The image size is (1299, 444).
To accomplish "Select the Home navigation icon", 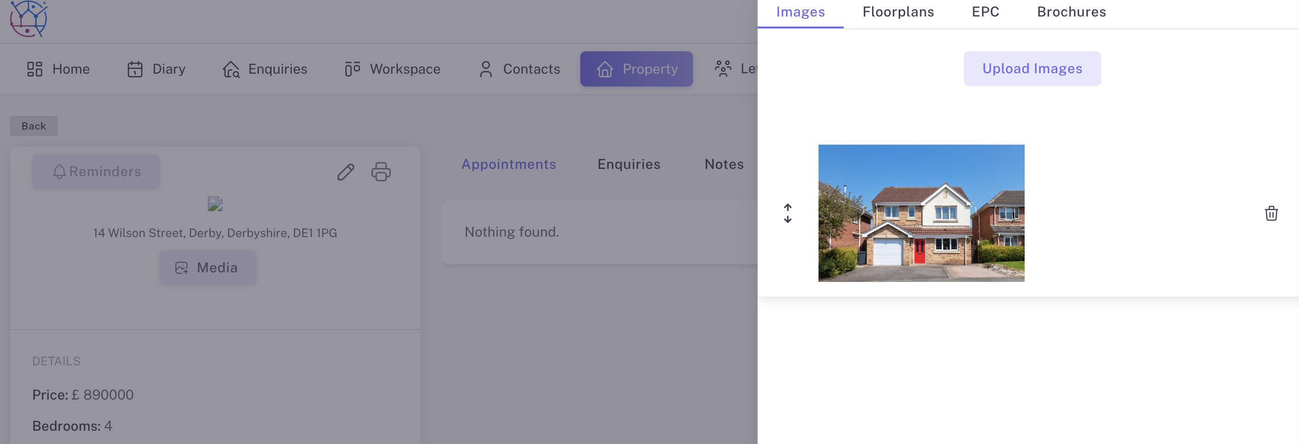I will coord(34,69).
